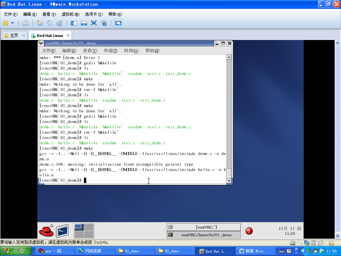The image size is (341, 256).
Task: Open the 新建 Micr... Word taskbar item
Action: pyautogui.click(x=255, y=251)
